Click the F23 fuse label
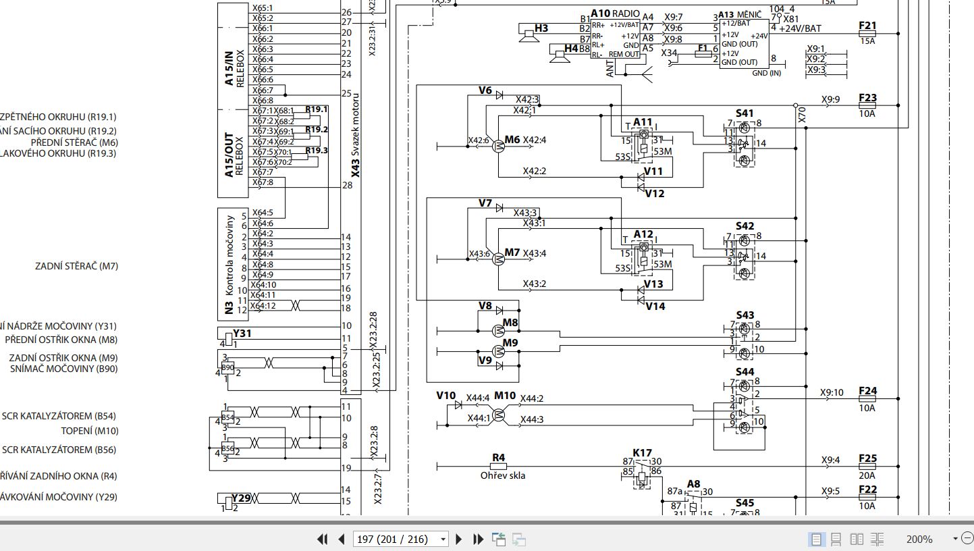The image size is (974, 551). [x=867, y=99]
